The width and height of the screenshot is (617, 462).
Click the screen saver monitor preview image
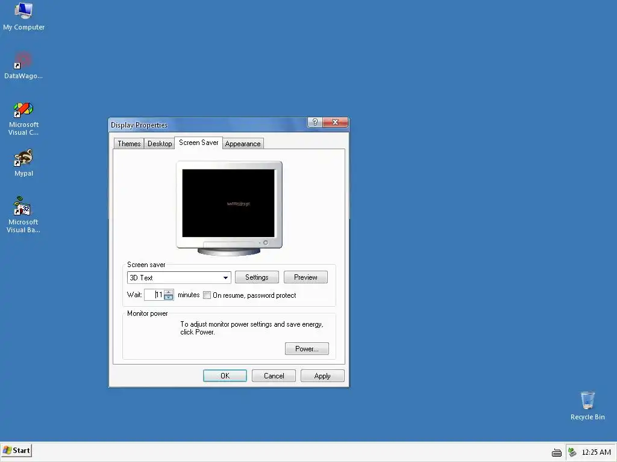pos(229,208)
